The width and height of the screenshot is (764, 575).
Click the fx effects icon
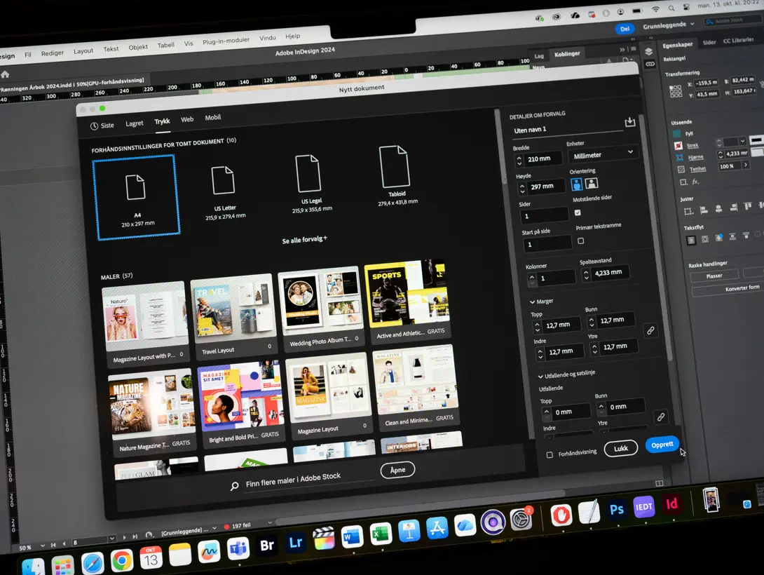tap(695, 182)
